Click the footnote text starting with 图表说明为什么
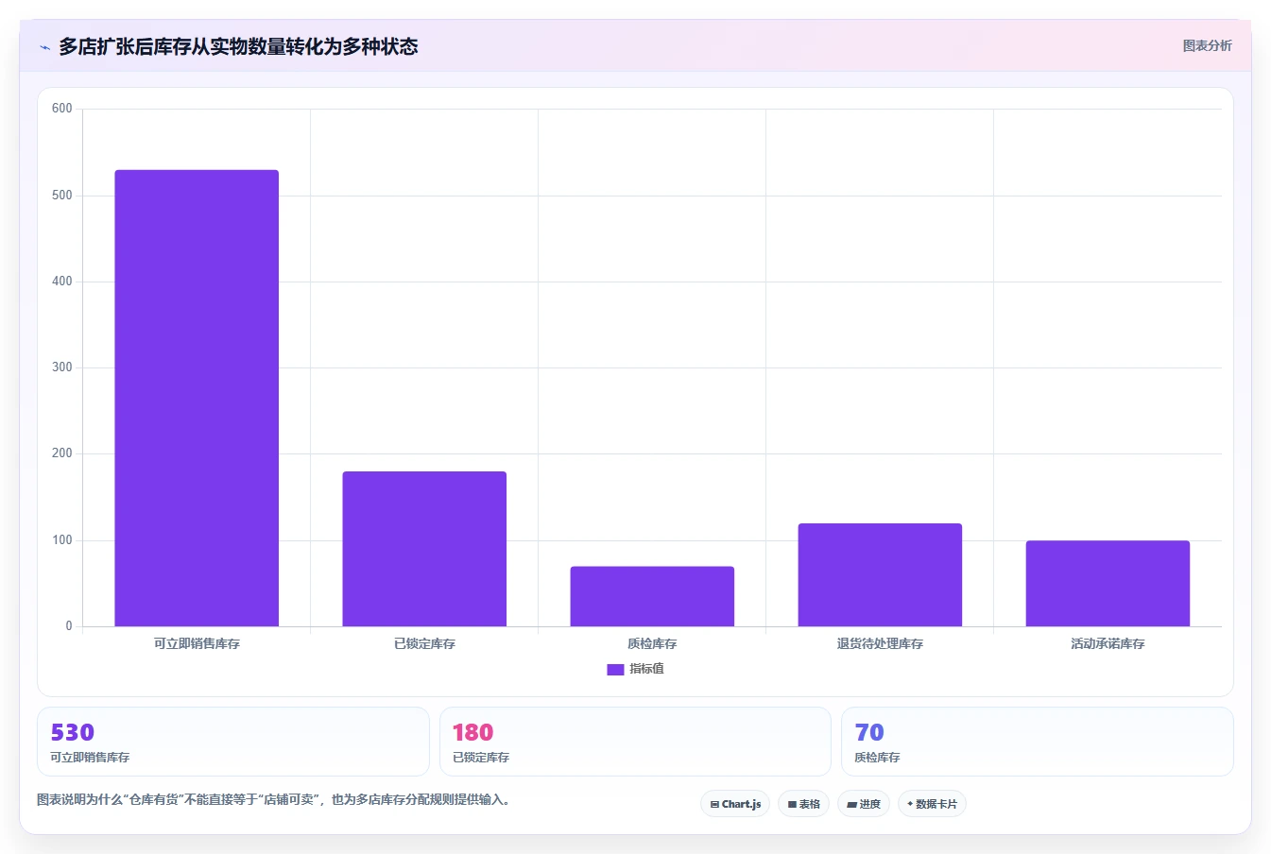This screenshot has height=854, width=1271. [x=276, y=800]
